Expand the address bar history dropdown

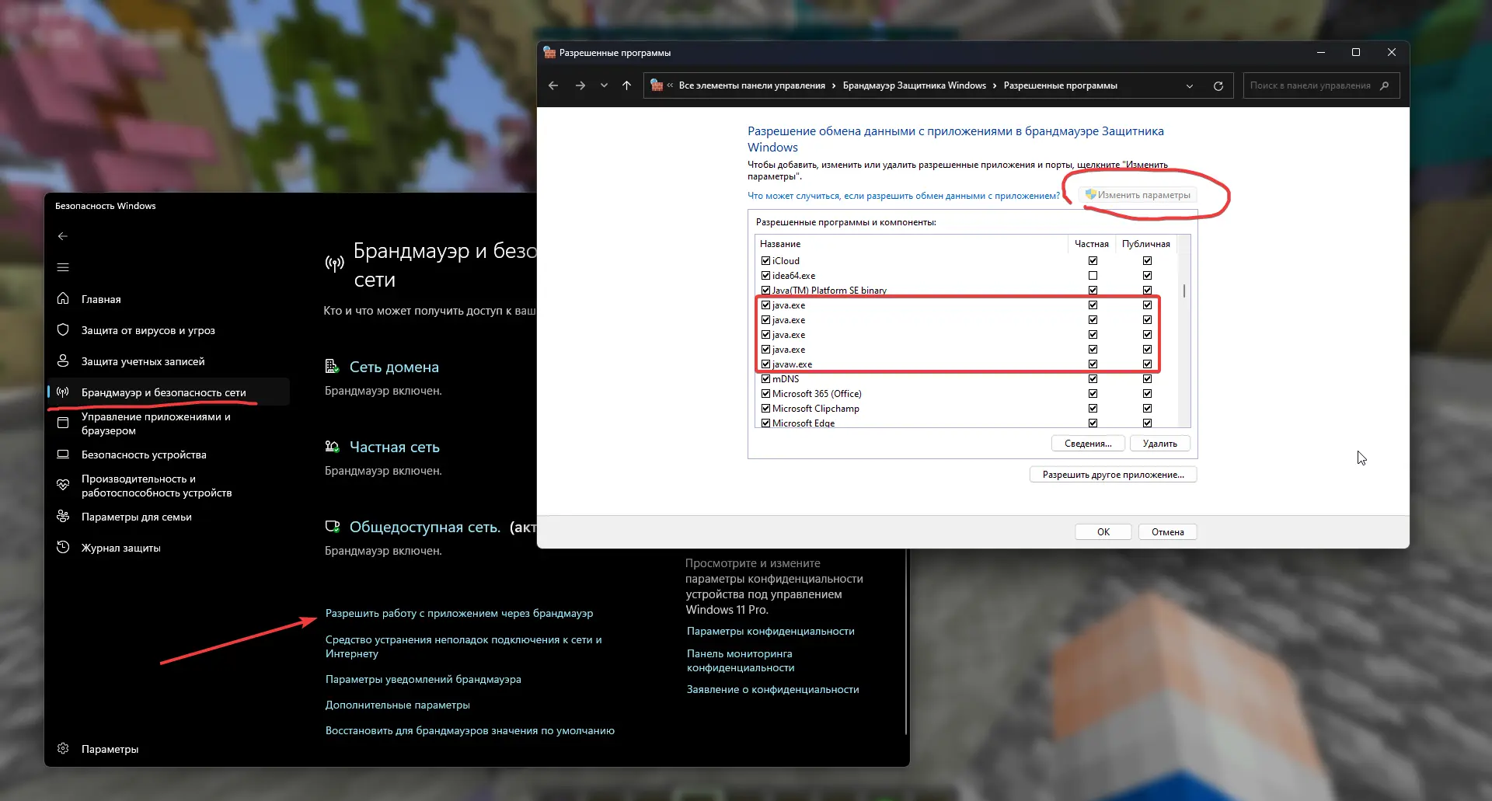1189,85
